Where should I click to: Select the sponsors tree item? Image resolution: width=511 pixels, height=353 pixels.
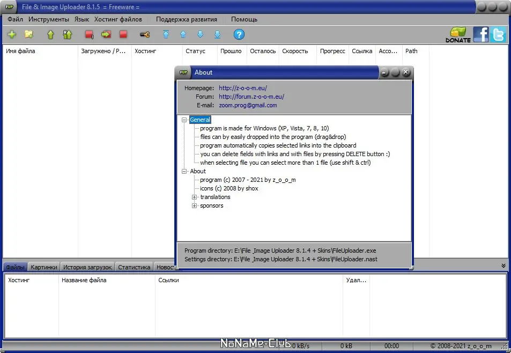tap(211, 205)
